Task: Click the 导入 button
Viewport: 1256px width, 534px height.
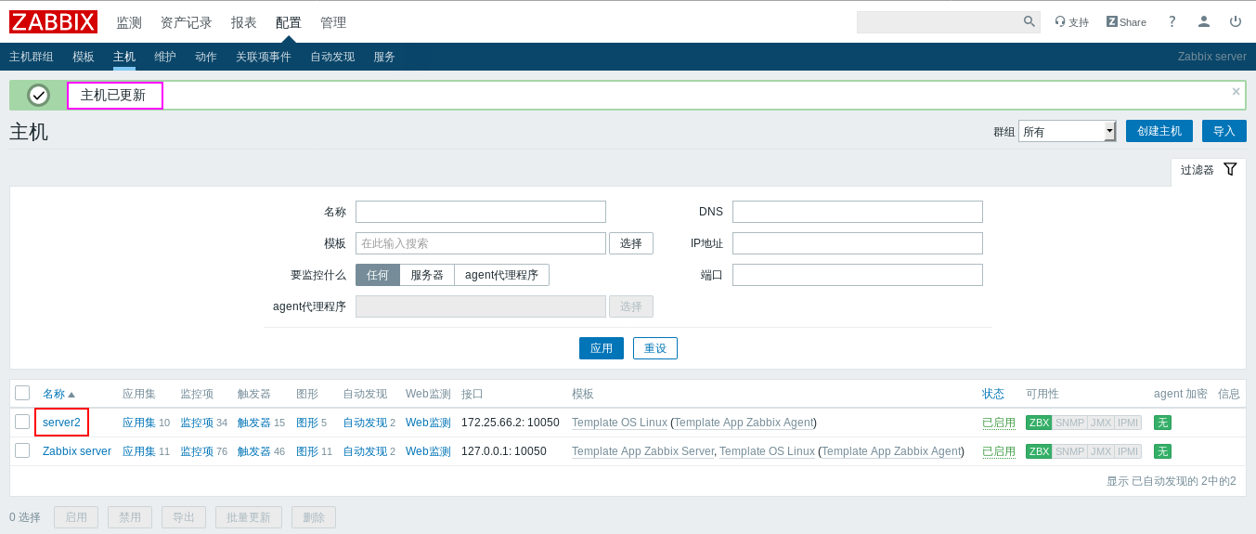Action: [x=1224, y=131]
